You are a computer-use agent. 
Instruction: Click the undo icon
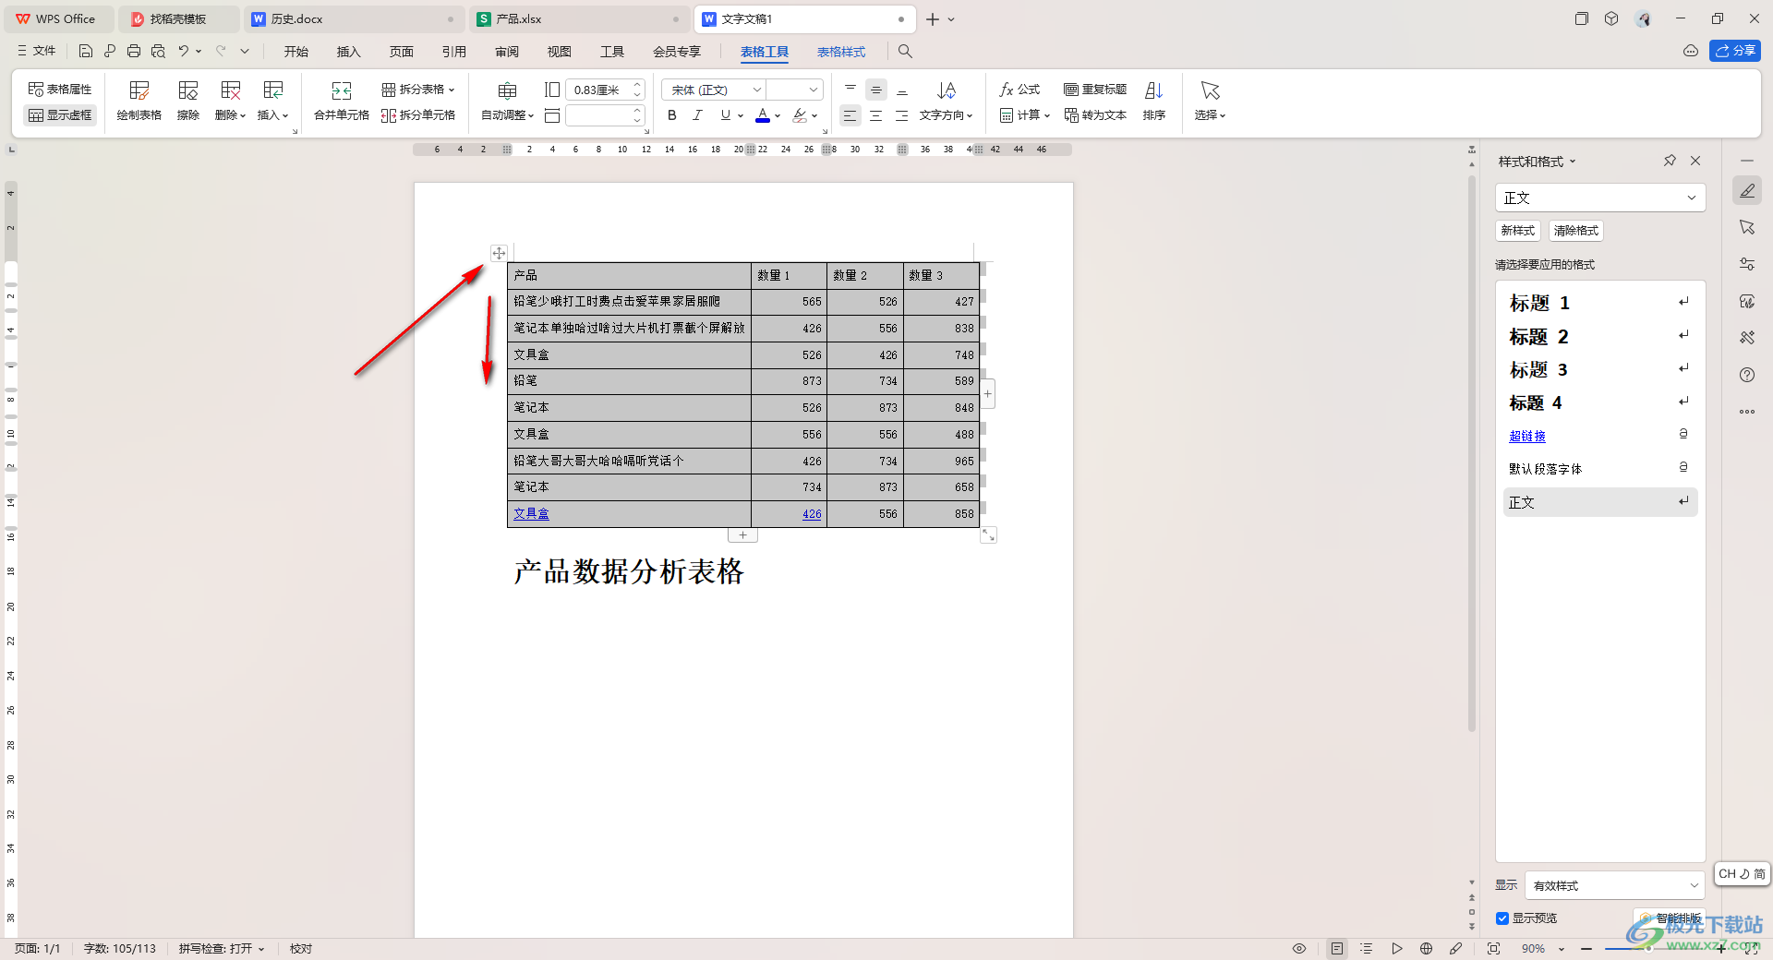(x=184, y=52)
